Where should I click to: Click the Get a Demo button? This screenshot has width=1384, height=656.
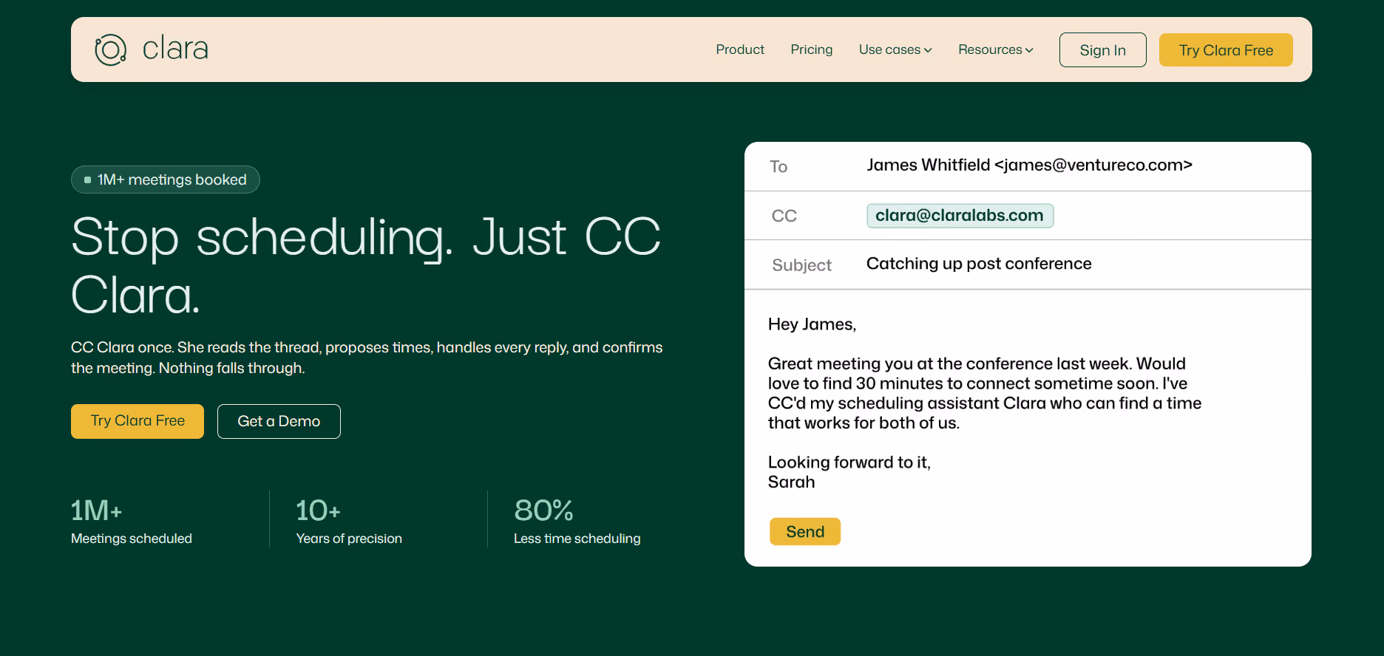click(x=279, y=421)
